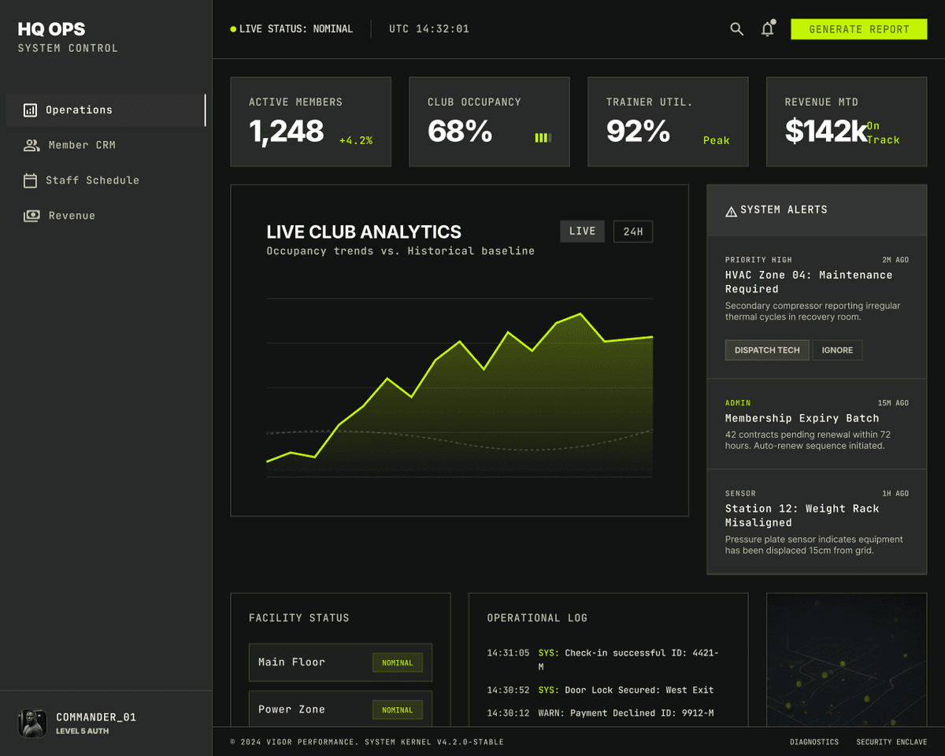Select the Main Floor facility row
The image size is (945, 756).
341,662
